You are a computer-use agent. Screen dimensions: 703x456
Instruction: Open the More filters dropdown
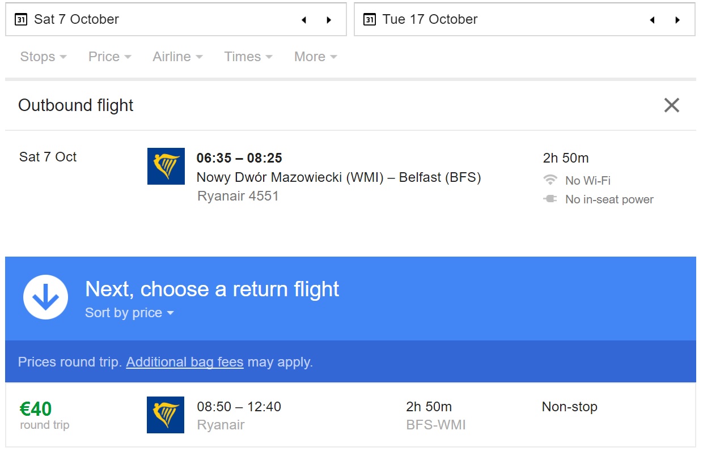tap(316, 57)
